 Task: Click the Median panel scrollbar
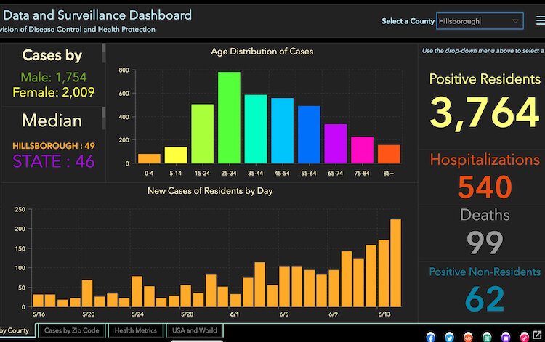(x=104, y=118)
